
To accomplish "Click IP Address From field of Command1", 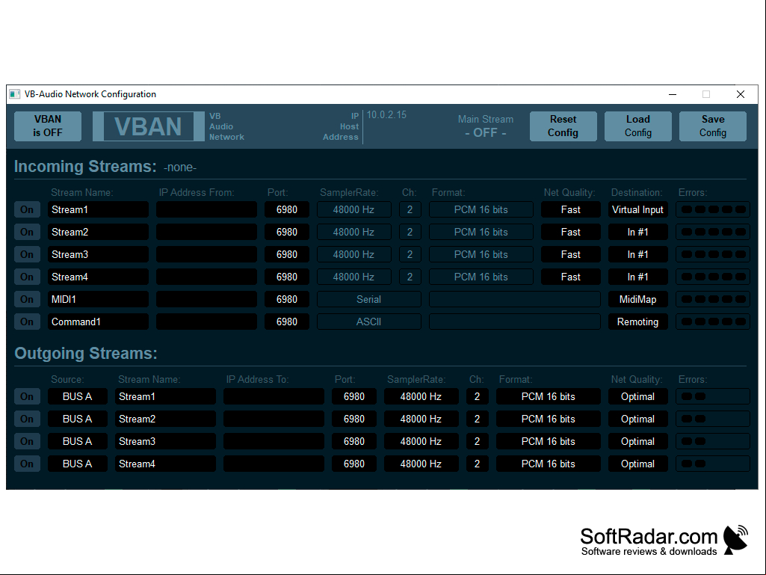I will [207, 322].
